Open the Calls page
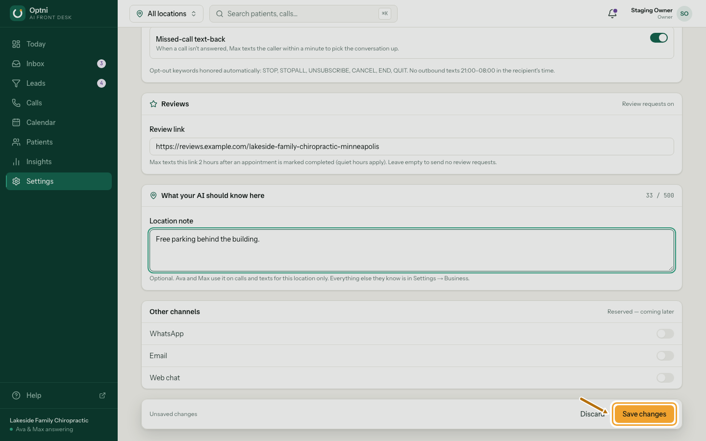706x441 pixels. click(59, 103)
